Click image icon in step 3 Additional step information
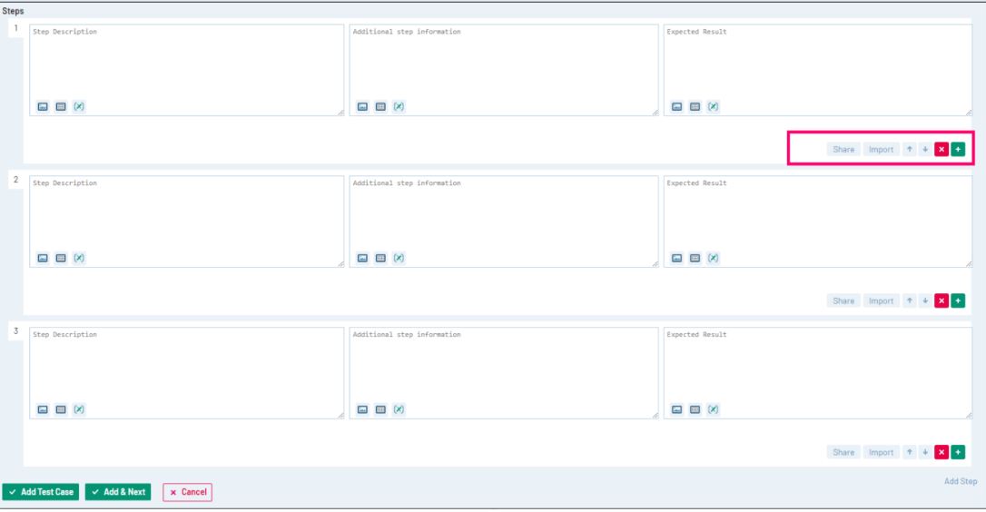The width and height of the screenshot is (986, 512). (360, 409)
